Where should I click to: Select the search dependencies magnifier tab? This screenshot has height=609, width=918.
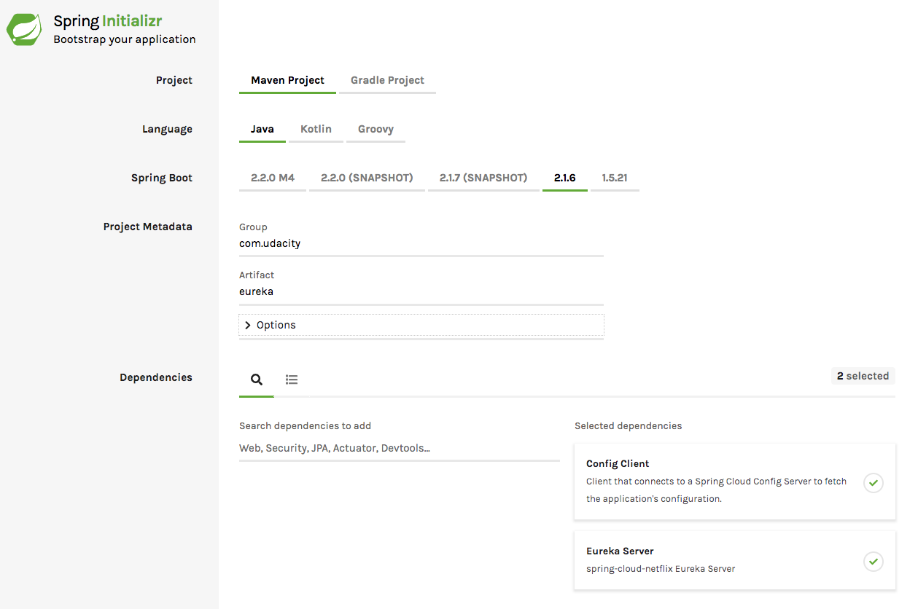click(x=257, y=380)
